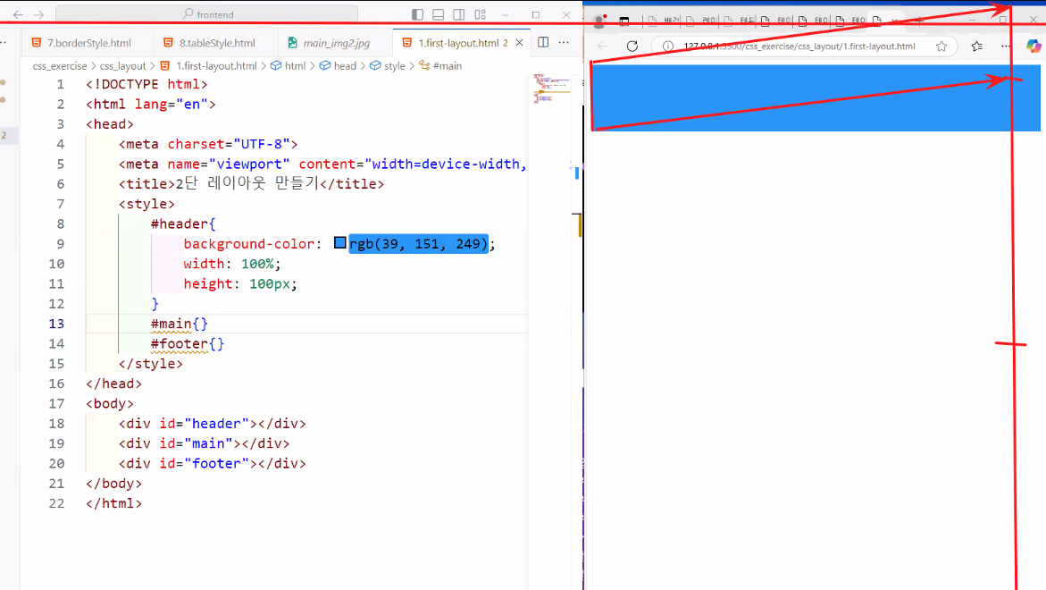Click the '<div id="footer"></div>' line
1046x590 pixels.
pos(212,464)
